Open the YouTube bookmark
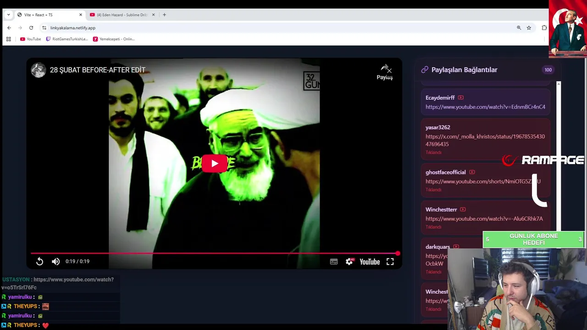Image resolution: width=587 pixels, height=330 pixels. (x=31, y=39)
